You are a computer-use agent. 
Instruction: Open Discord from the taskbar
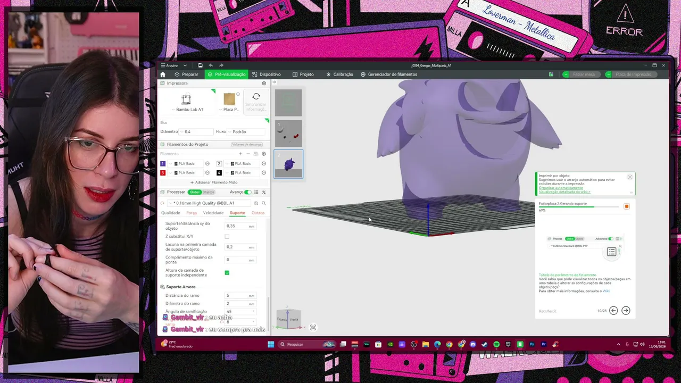pos(472,344)
